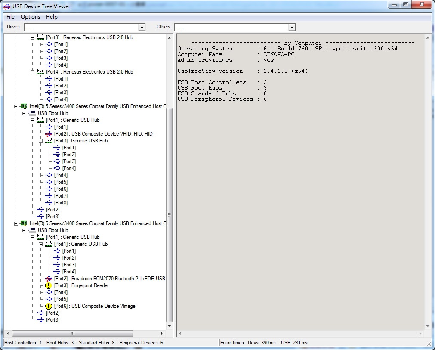Open the Options menu

tap(30, 17)
